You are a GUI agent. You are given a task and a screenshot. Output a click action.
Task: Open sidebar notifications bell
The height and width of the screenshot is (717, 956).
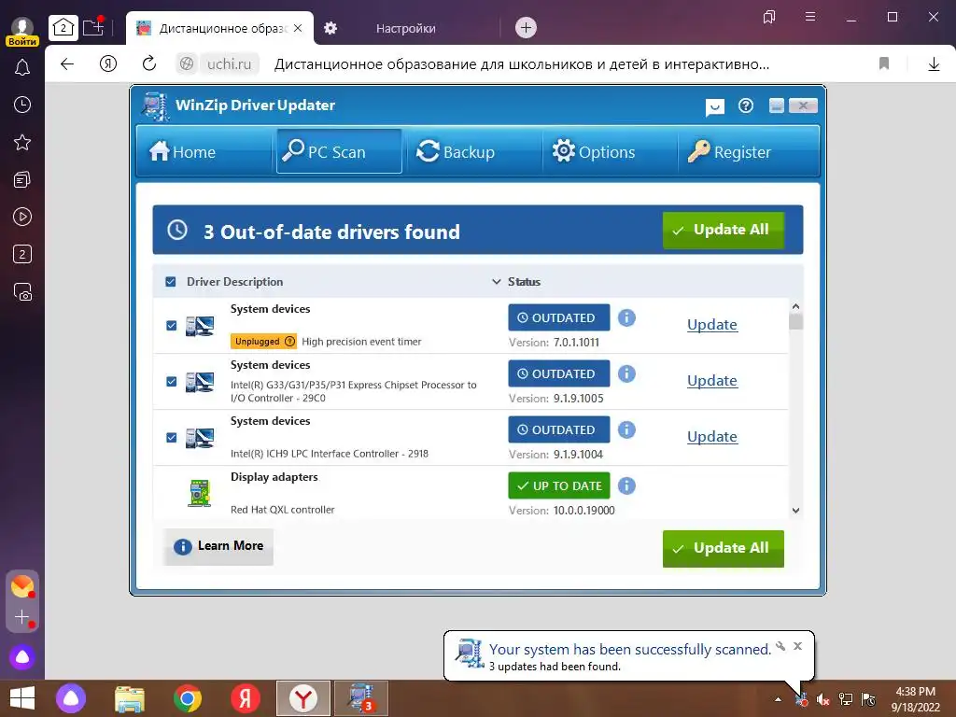(22, 67)
